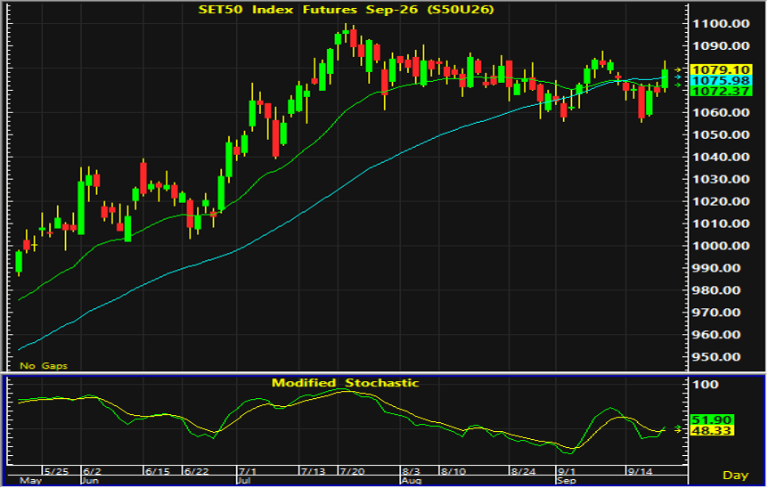Click the yellow 48.33 stochastic value label
Screen dimensions: 768x488
click(x=712, y=431)
